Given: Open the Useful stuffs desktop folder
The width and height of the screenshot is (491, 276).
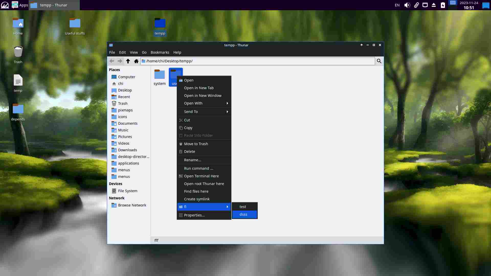Looking at the screenshot, I should click(x=75, y=24).
